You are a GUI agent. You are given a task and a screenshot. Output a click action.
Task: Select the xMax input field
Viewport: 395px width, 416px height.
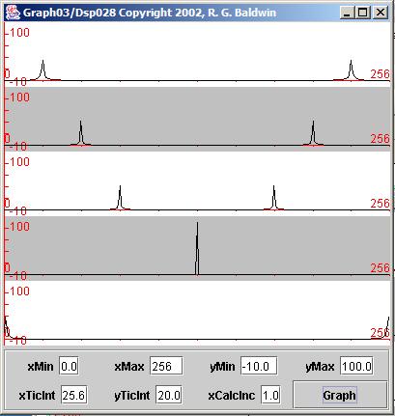coord(166,366)
